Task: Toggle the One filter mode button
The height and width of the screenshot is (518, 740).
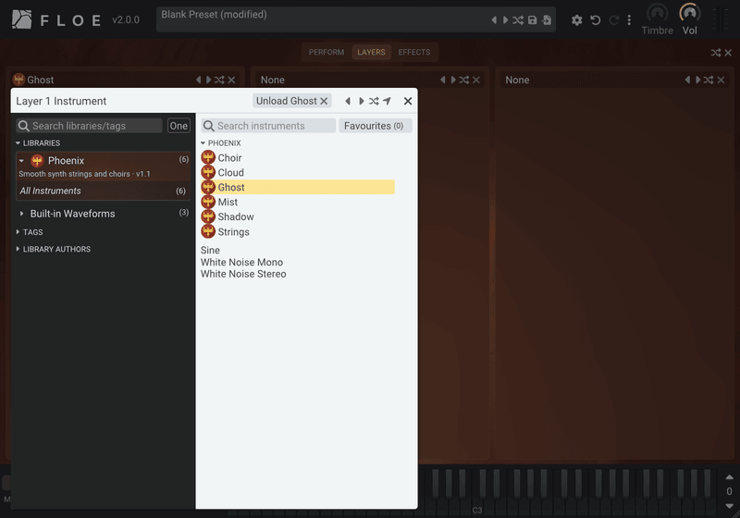Action: pos(179,126)
